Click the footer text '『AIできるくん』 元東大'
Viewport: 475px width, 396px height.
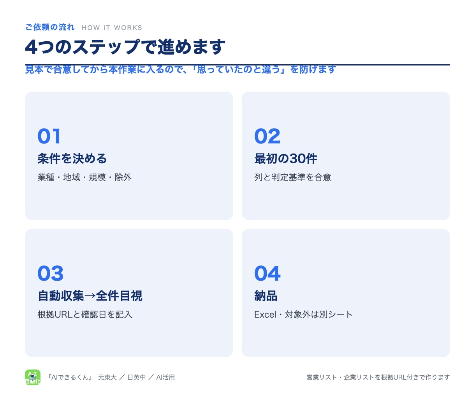[82, 377]
